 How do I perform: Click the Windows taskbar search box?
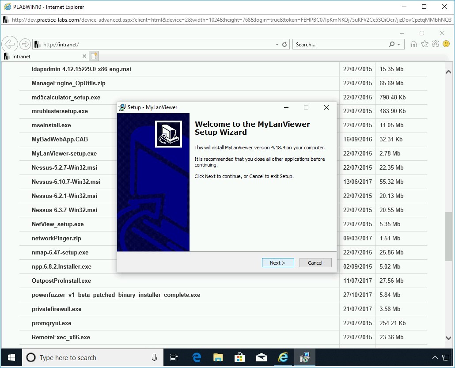pos(88,357)
